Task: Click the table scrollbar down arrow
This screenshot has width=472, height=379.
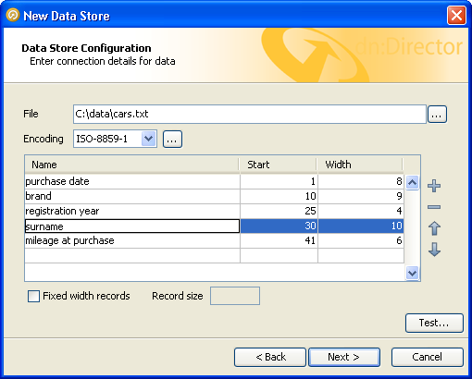Action: pyautogui.click(x=412, y=274)
